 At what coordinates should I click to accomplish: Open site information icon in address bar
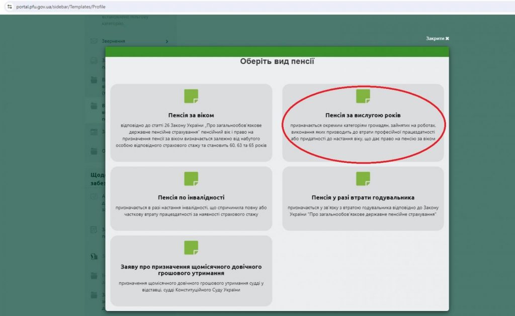click(9, 7)
